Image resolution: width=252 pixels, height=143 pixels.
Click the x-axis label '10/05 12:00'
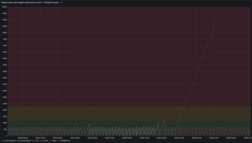coord(214,138)
